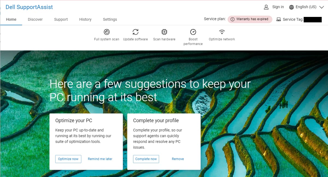This screenshot has height=177, width=328.
Task: Click the Sign in link
Action: coord(278,7)
